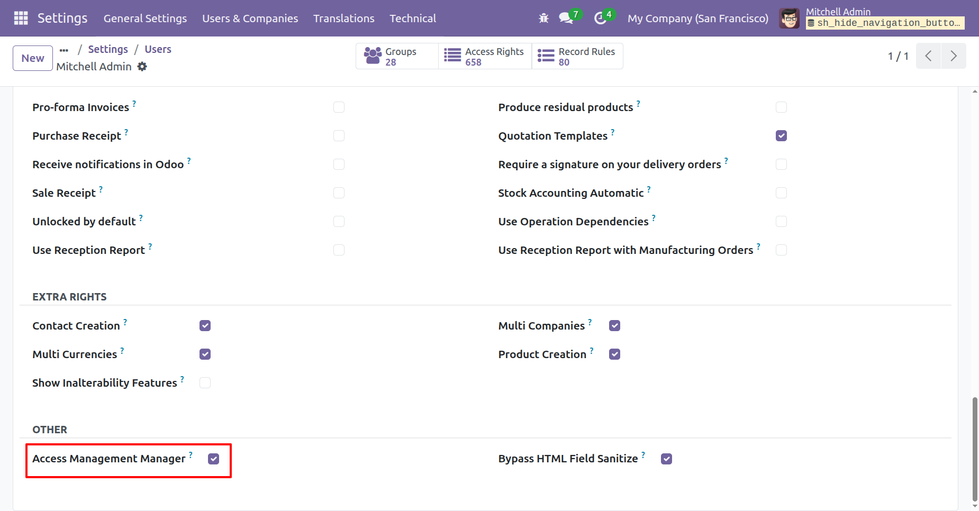Open the conversations chat icon
Screen dimensions: 979x511
[x=566, y=19]
